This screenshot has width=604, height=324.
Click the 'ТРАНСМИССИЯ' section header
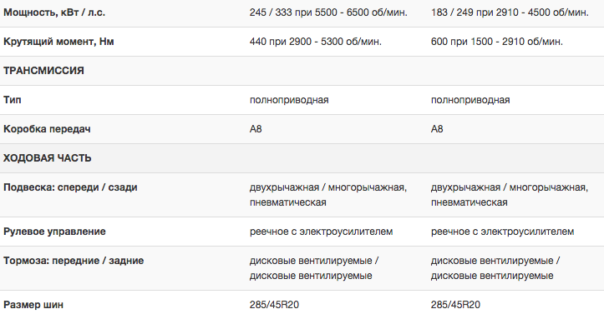pos(43,71)
